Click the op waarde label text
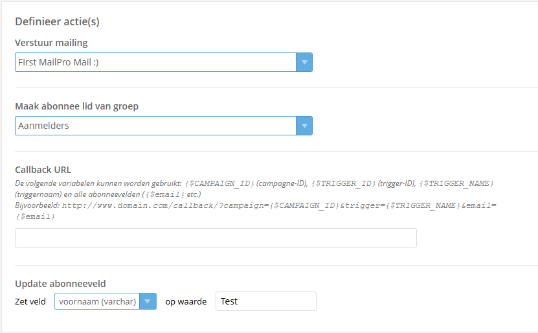The width and height of the screenshot is (538, 333). pos(186,301)
